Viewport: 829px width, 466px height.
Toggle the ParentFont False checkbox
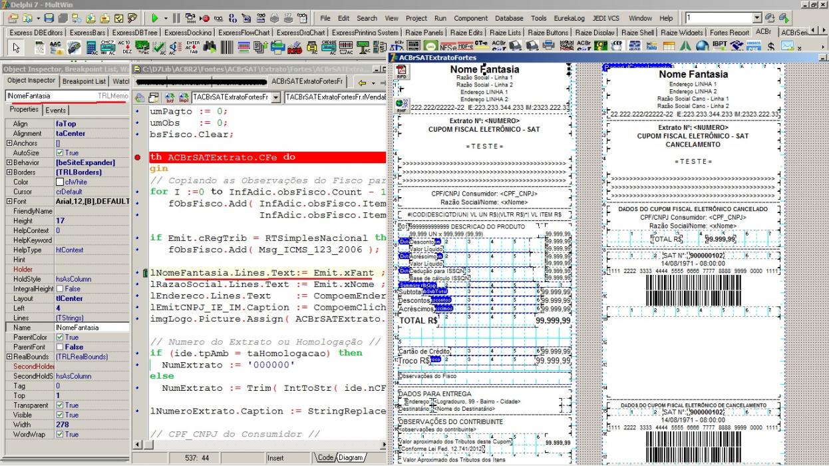tap(61, 347)
